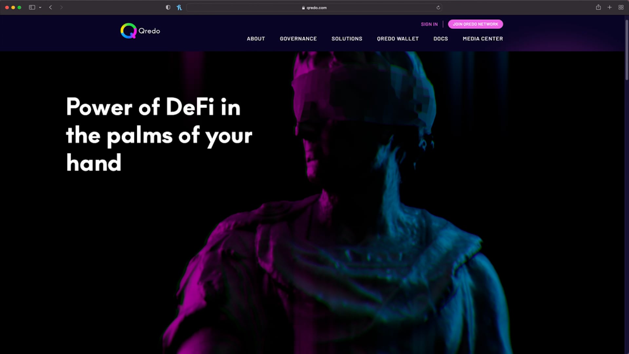Open Media Center page
The height and width of the screenshot is (354, 629).
coord(483,39)
